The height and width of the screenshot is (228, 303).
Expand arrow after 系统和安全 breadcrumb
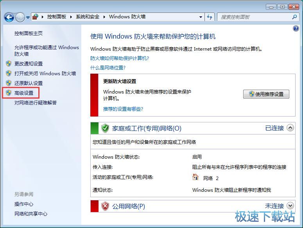point(104,17)
